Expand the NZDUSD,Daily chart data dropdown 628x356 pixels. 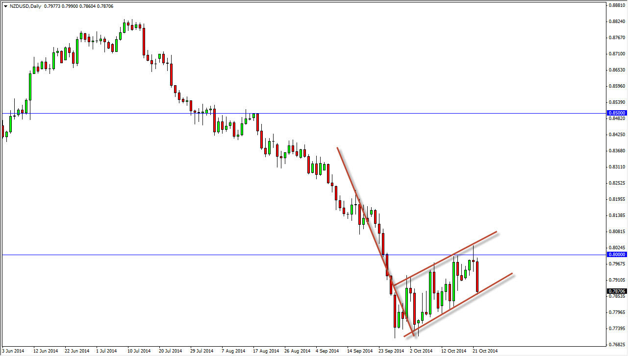pos(6,6)
